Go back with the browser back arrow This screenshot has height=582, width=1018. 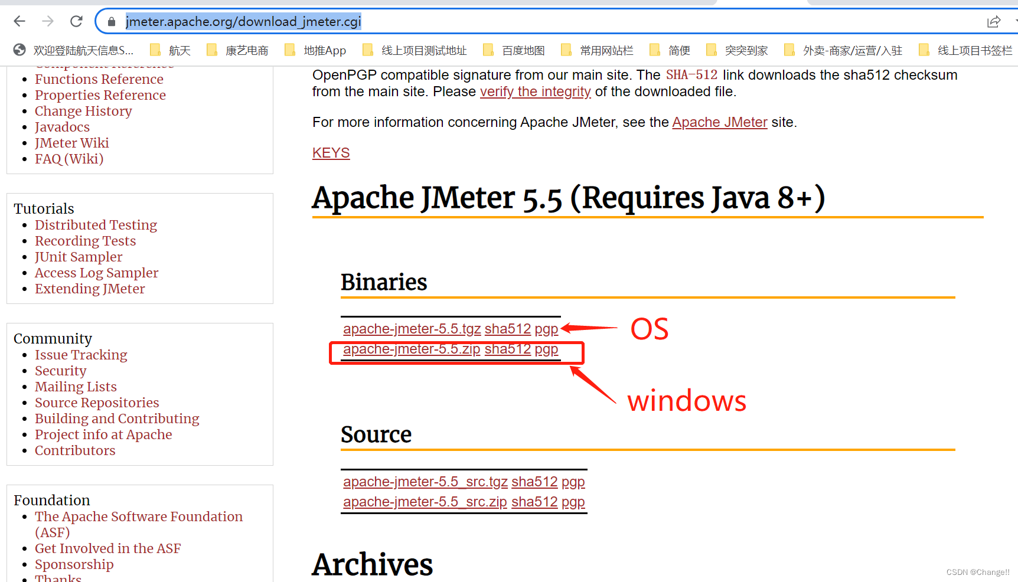[x=19, y=21]
